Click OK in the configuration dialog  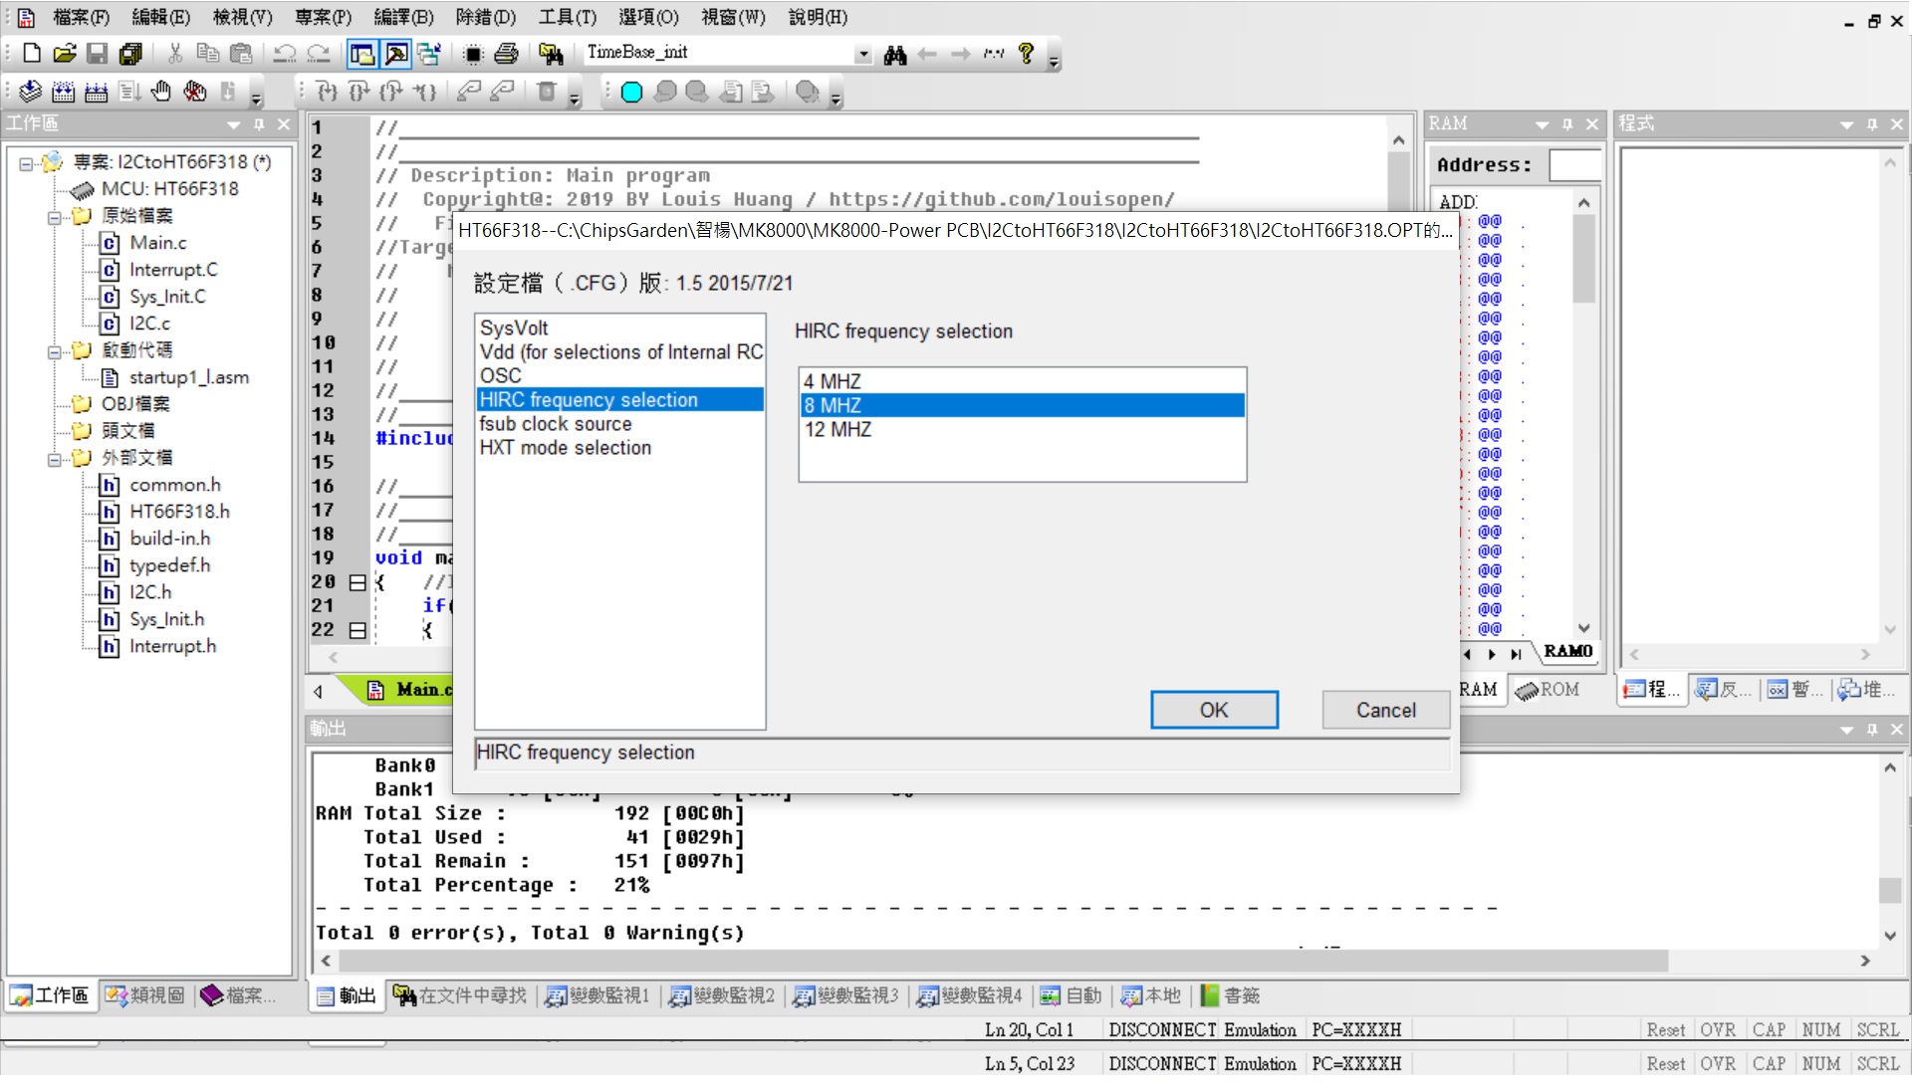1213,710
